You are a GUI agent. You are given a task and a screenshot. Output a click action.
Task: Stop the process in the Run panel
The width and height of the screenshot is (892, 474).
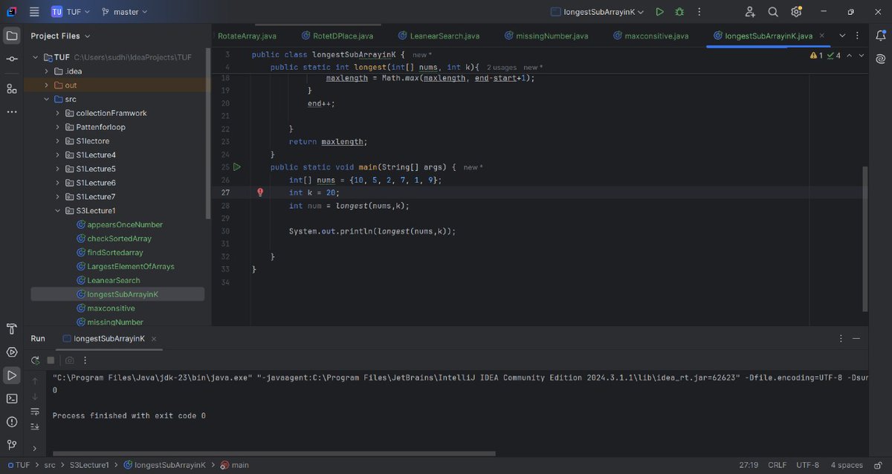coord(51,360)
